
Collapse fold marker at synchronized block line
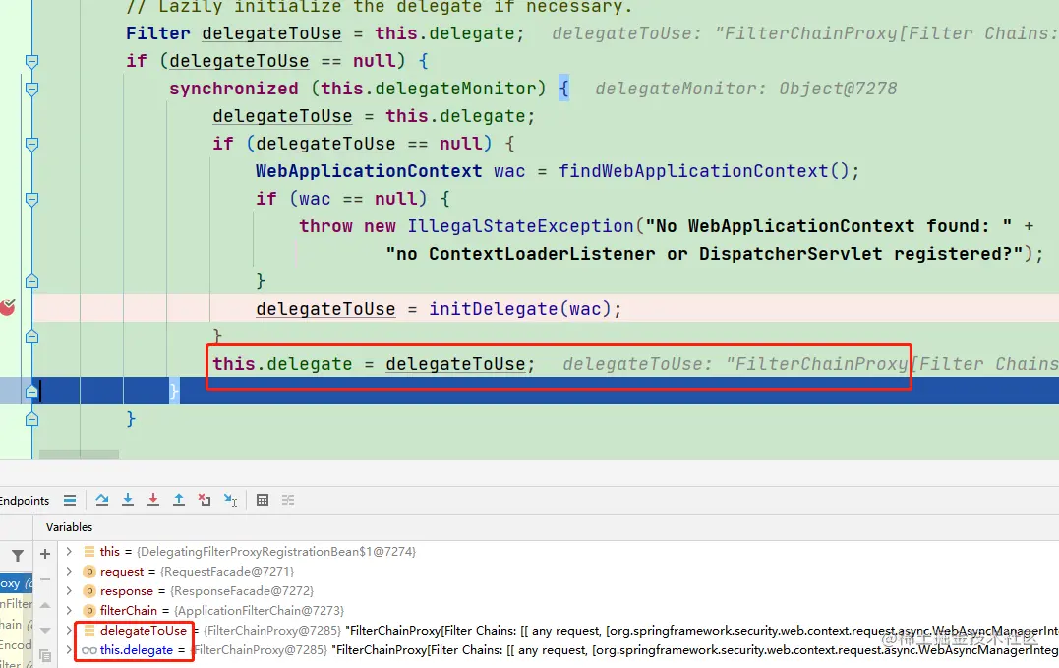coord(31,89)
